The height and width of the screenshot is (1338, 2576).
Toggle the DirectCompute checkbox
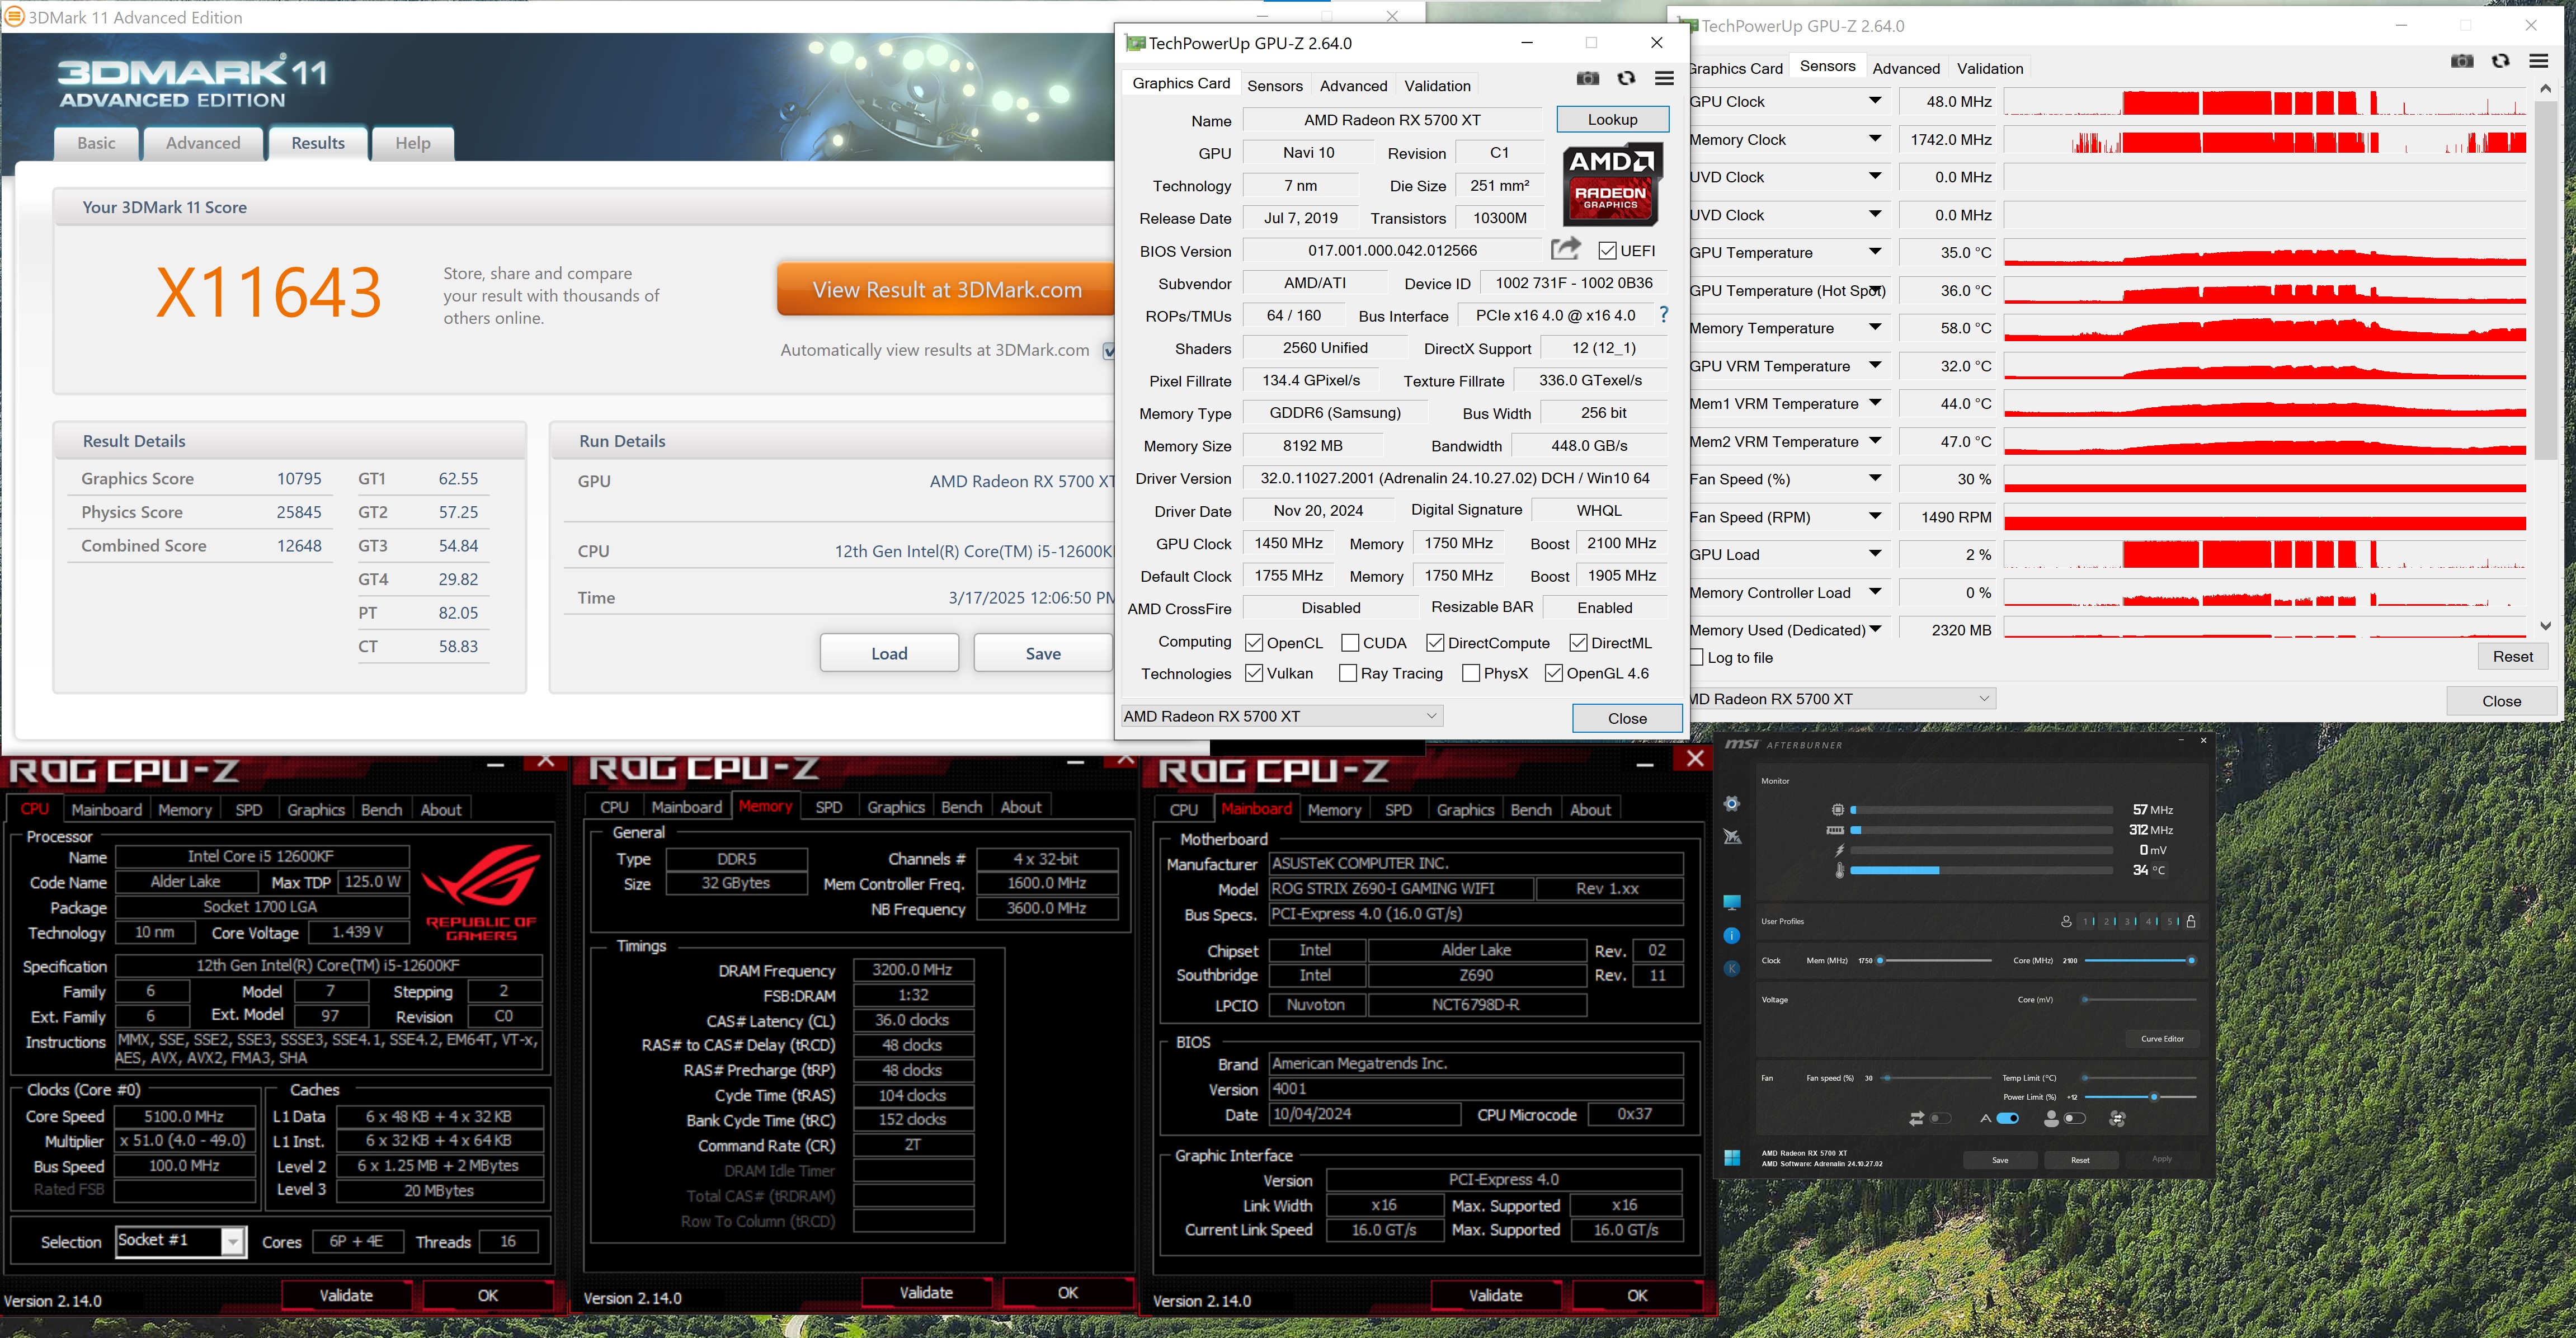tap(1435, 642)
